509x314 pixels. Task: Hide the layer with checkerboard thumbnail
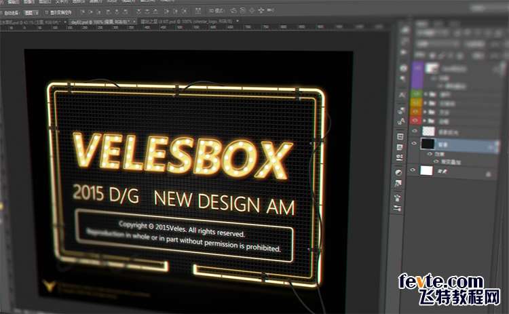[415, 131]
